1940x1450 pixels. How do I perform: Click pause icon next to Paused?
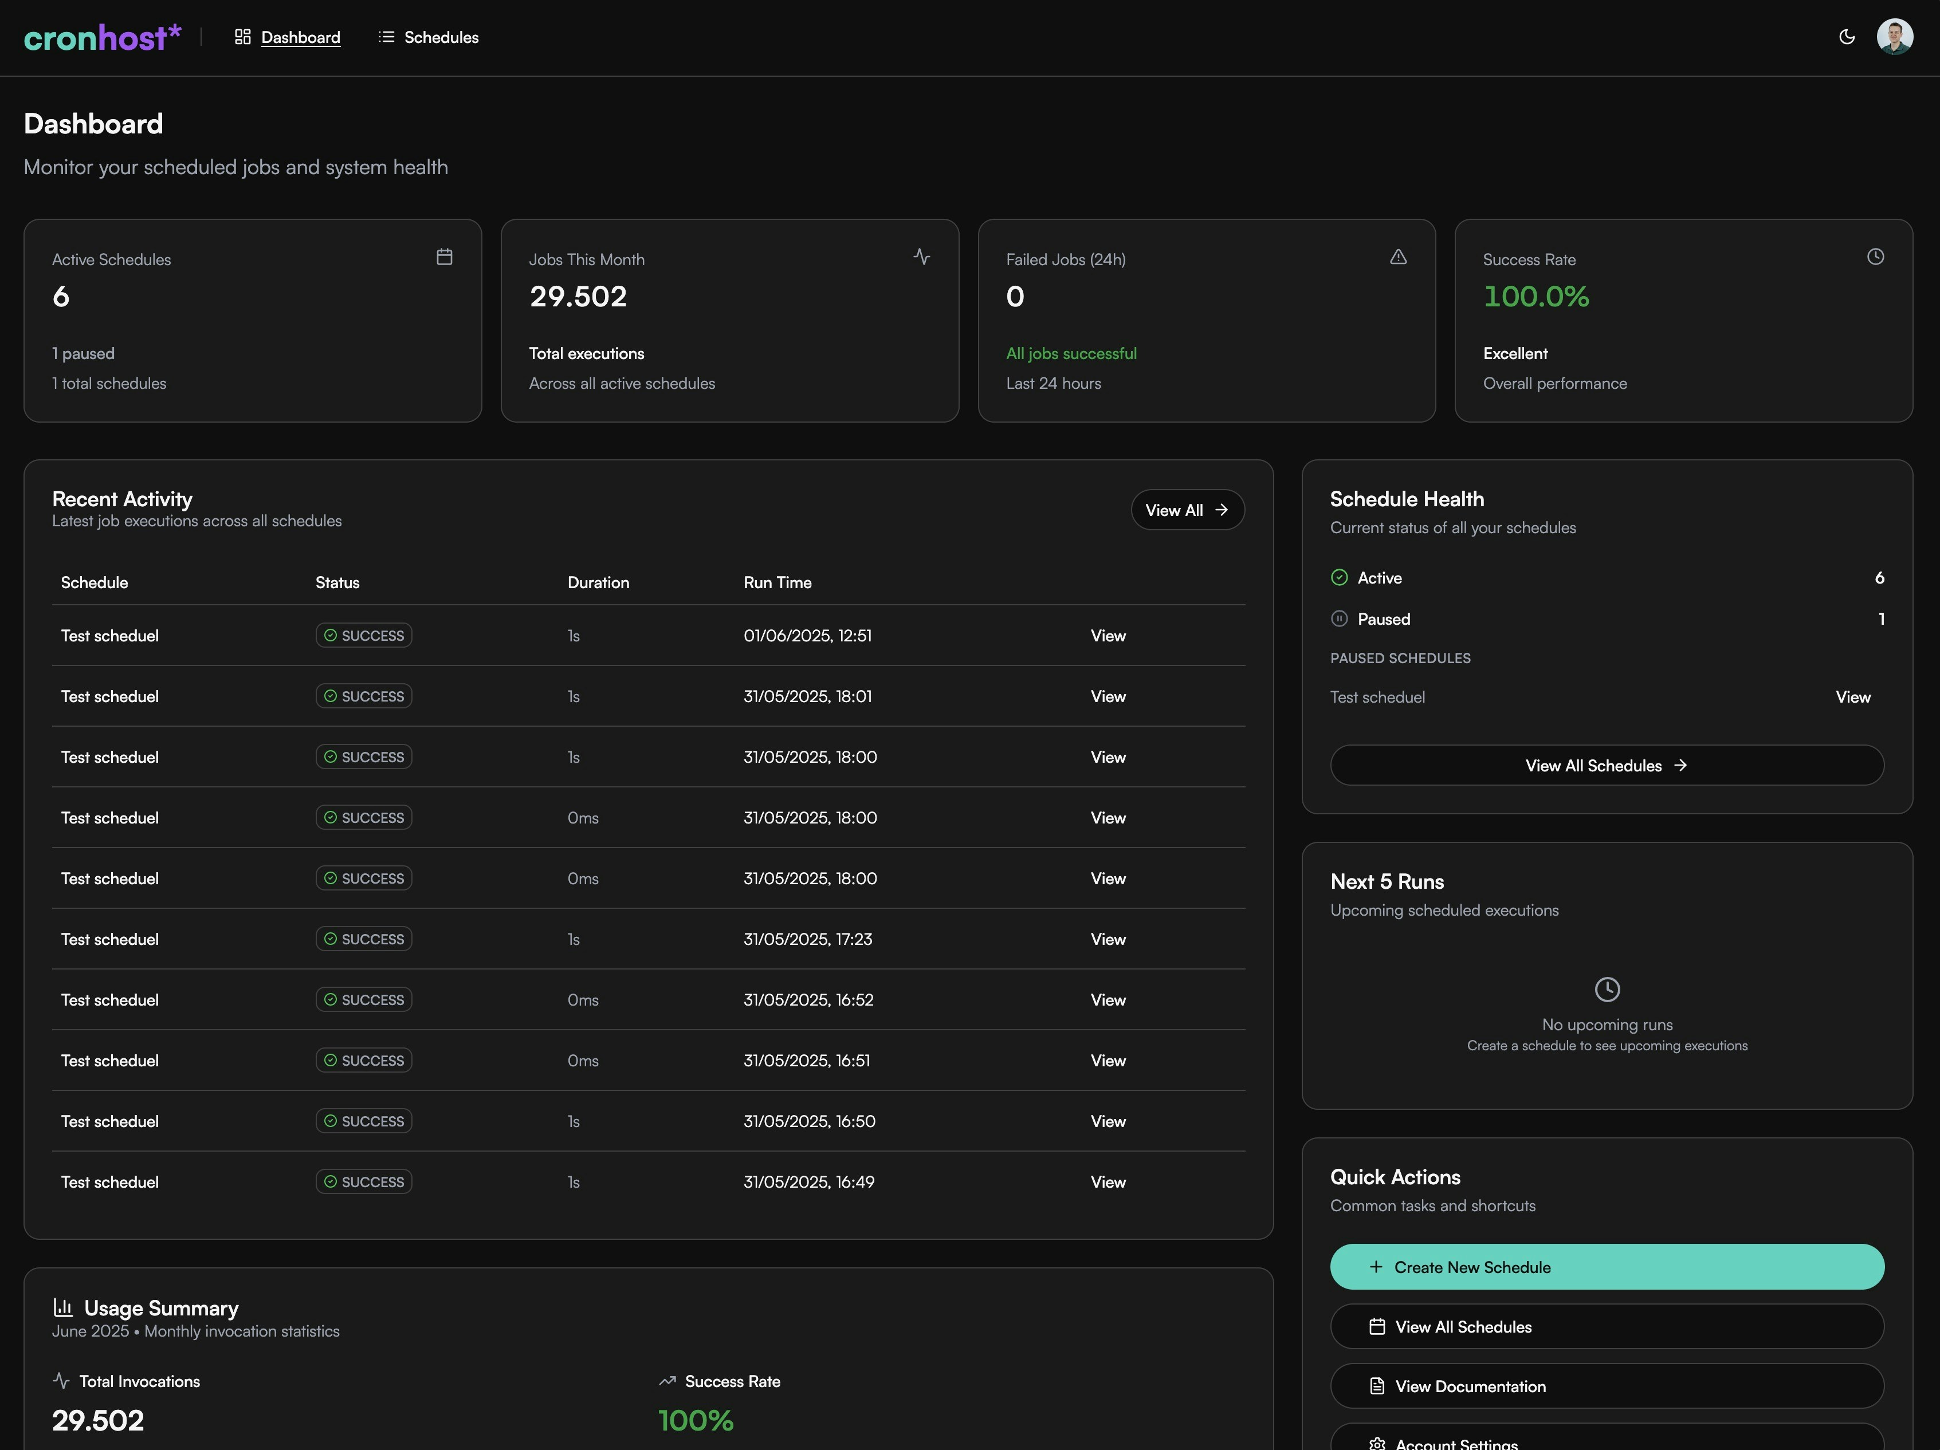(1339, 619)
